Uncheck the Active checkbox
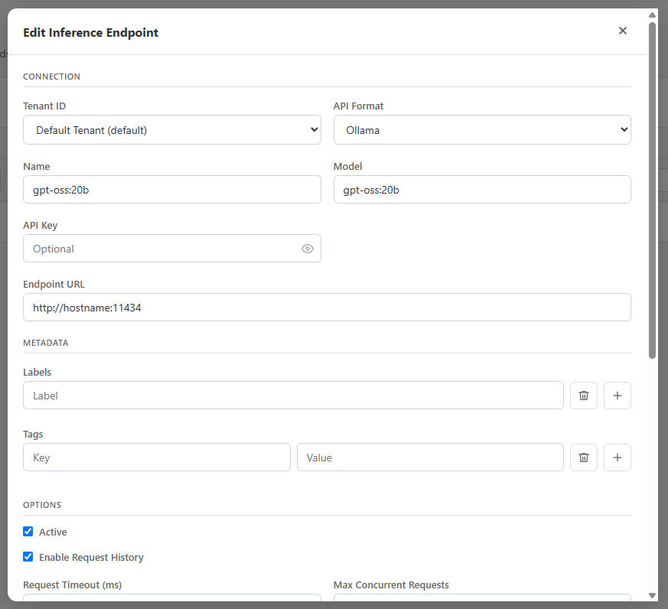 click(28, 532)
